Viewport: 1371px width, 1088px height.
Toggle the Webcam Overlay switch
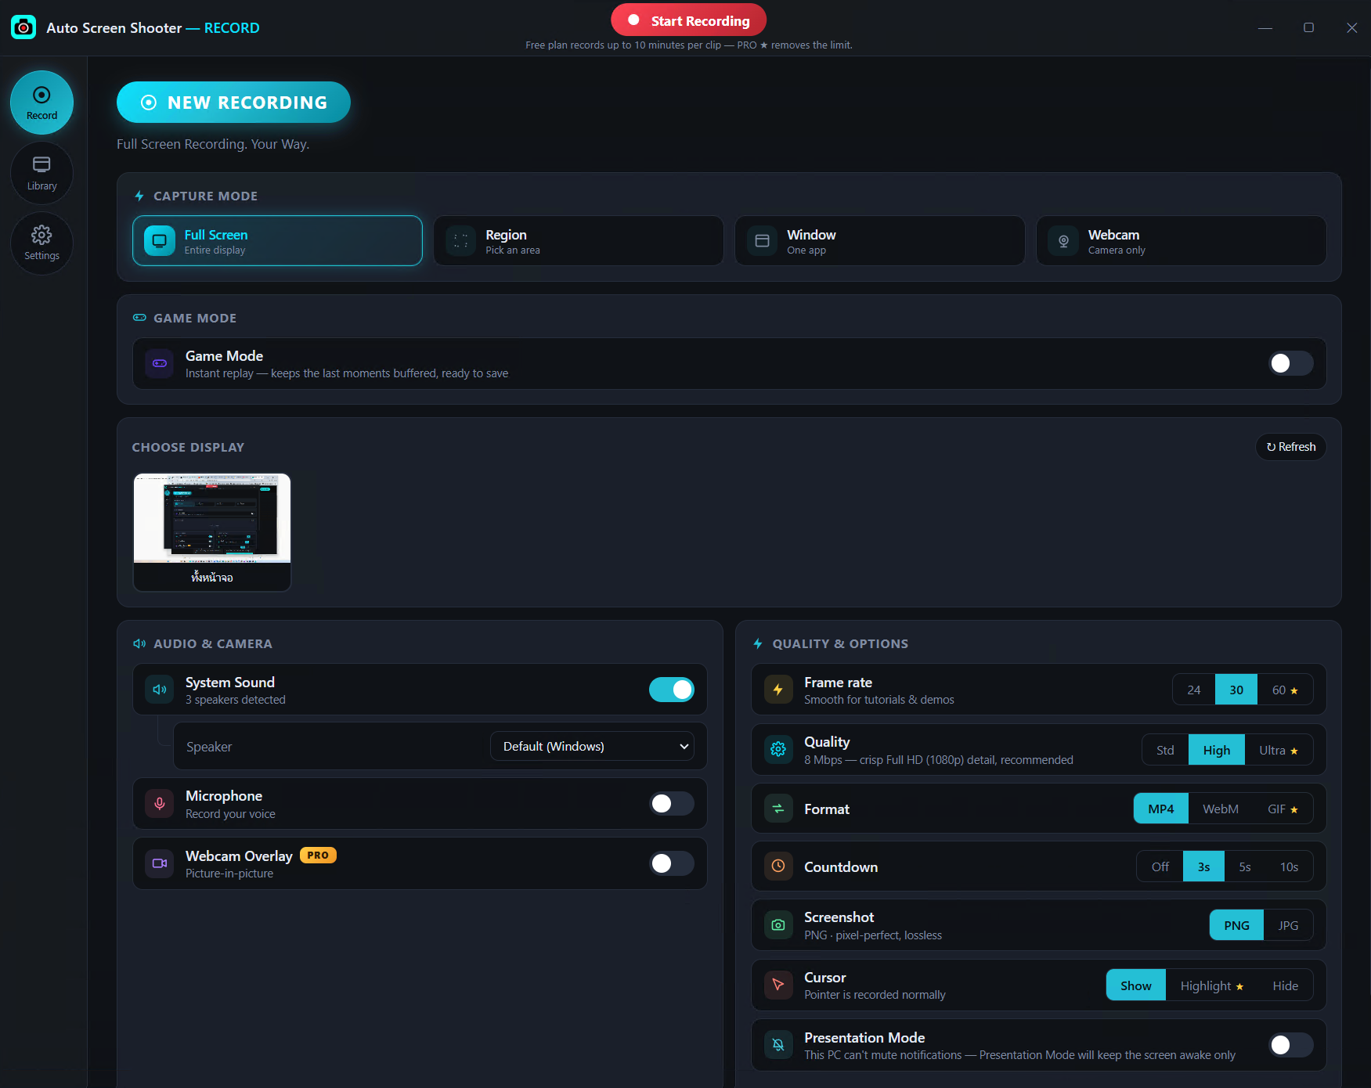point(672,863)
